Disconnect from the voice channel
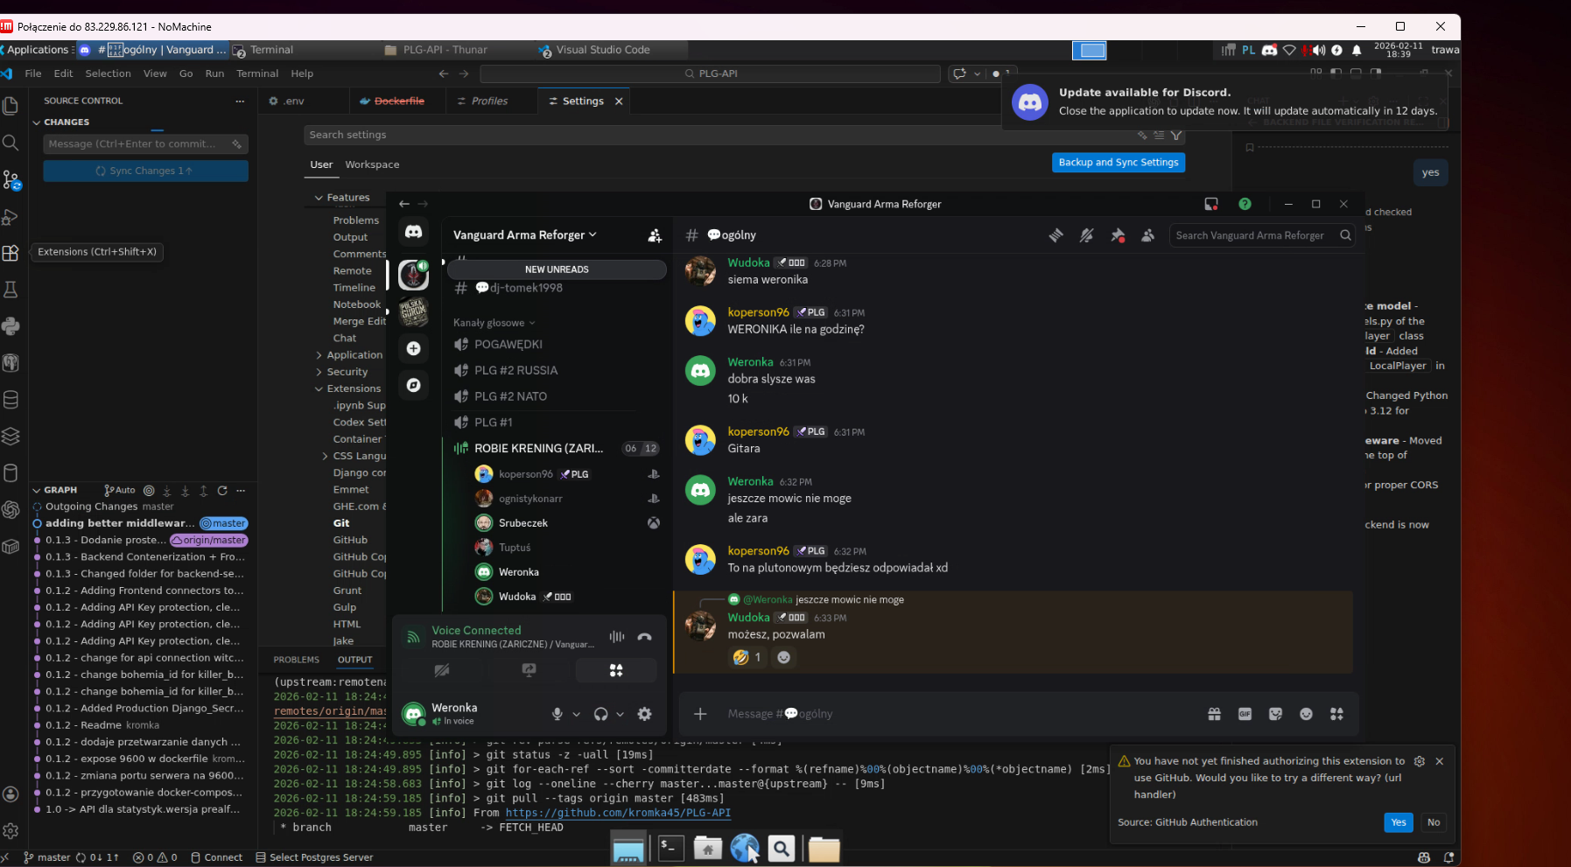This screenshot has width=1571, height=867. click(x=644, y=637)
